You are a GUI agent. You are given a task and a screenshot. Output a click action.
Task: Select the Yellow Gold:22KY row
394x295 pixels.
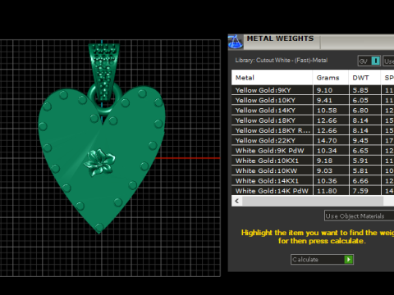(x=313, y=141)
